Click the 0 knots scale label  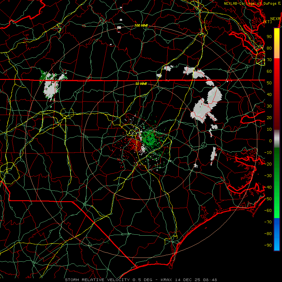pyautogui.click(x=270, y=141)
